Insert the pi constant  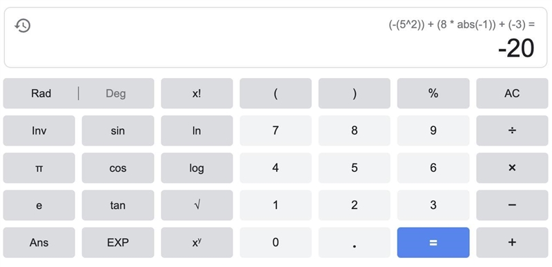(39, 168)
